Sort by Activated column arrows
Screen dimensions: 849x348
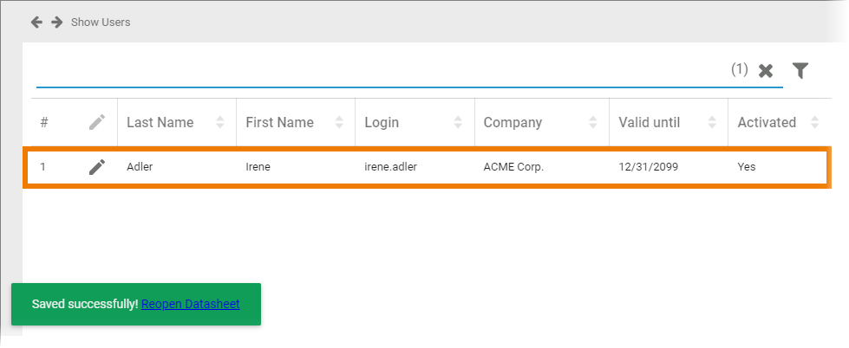[x=814, y=123]
